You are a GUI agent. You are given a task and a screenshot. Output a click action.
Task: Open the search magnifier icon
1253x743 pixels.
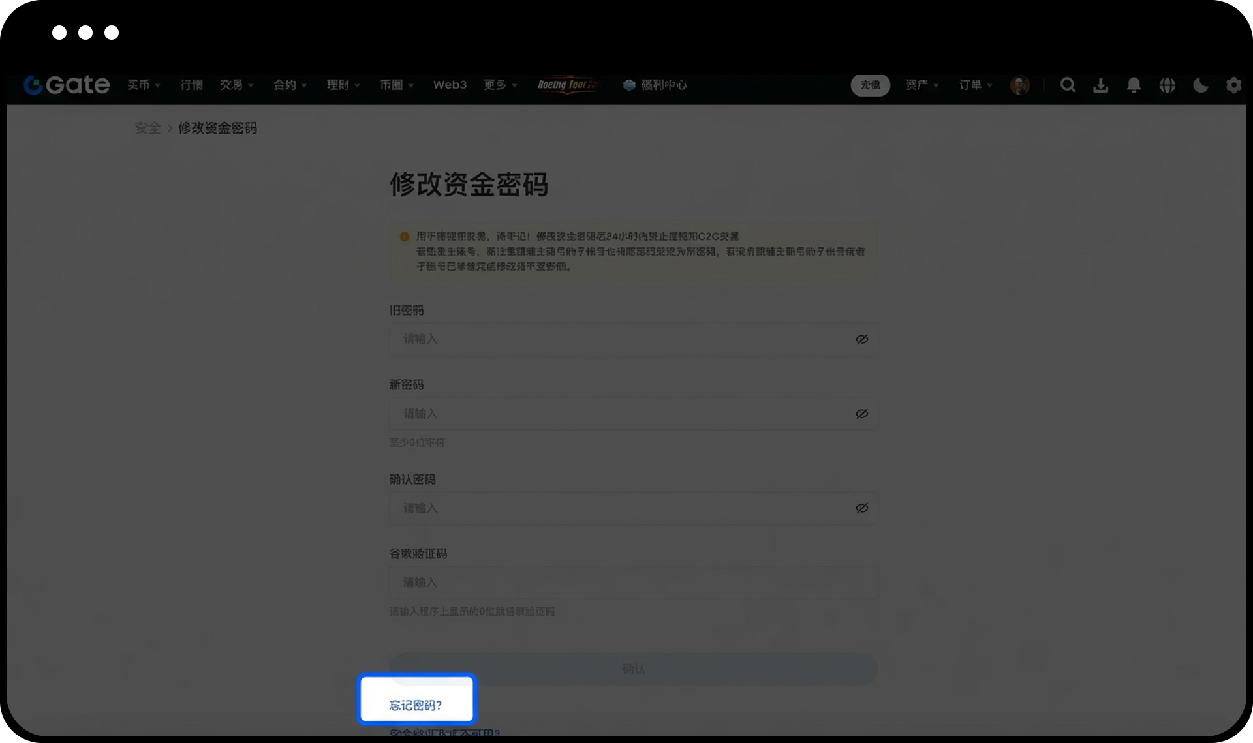pos(1068,85)
